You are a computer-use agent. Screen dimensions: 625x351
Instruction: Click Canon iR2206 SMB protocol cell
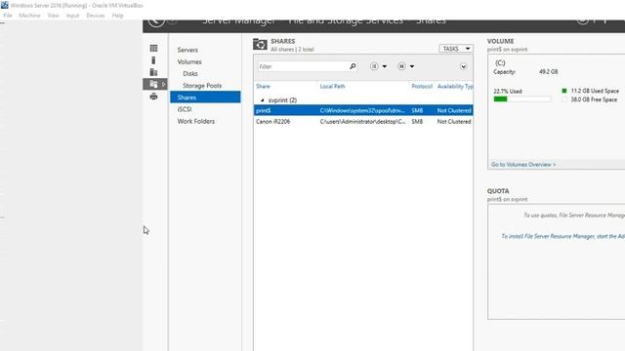coord(417,121)
